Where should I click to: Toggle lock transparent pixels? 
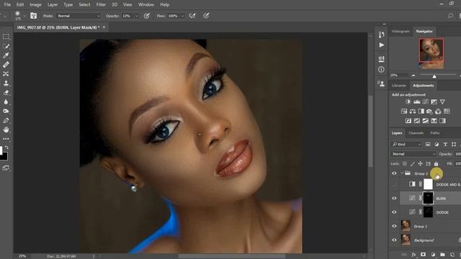[405, 163]
